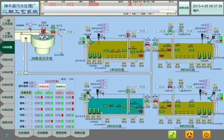Click the alarm list right scroll arrow

176,11
